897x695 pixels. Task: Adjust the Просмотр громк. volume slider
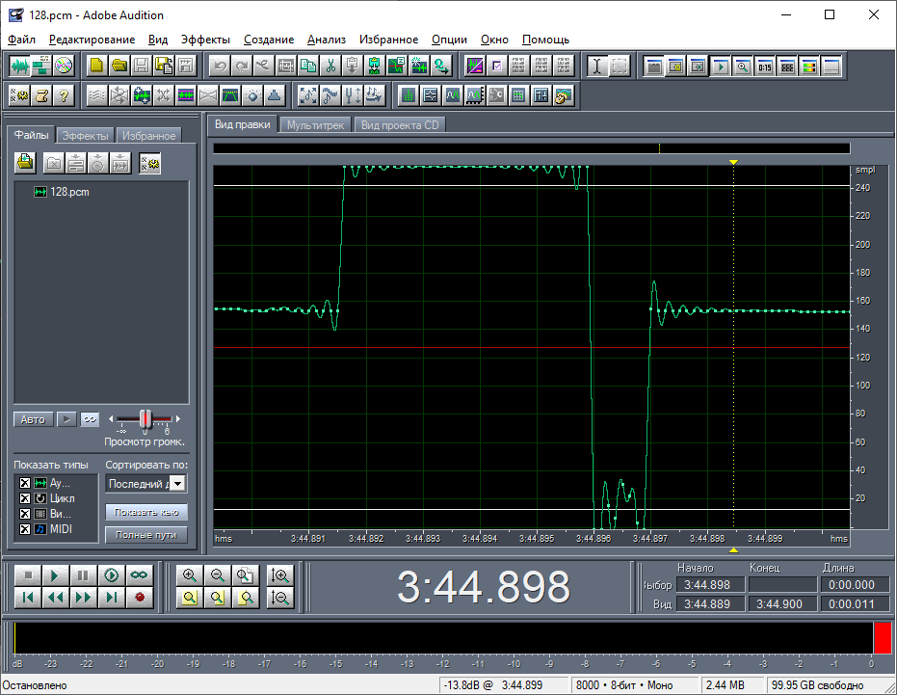click(145, 419)
